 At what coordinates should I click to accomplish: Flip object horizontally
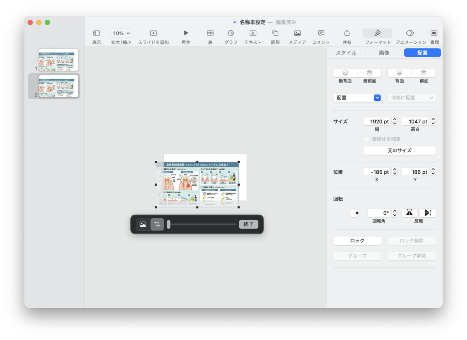coord(409,213)
